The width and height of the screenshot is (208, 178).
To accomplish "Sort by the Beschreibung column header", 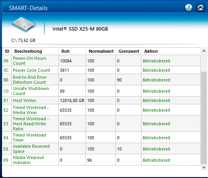I will [28, 51].
